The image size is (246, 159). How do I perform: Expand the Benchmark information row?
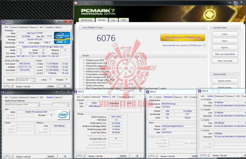pyautogui.click(x=84, y=83)
